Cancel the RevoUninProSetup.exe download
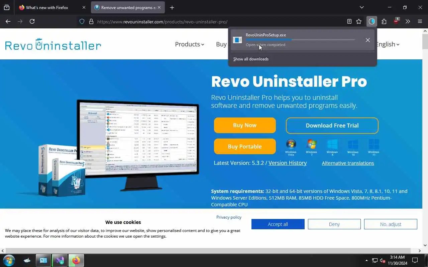This screenshot has width=428, height=267. pos(367,40)
